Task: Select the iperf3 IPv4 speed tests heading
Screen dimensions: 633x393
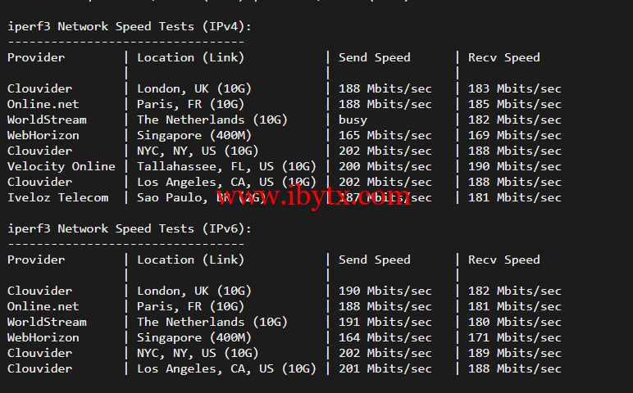Action: (x=130, y=26)
